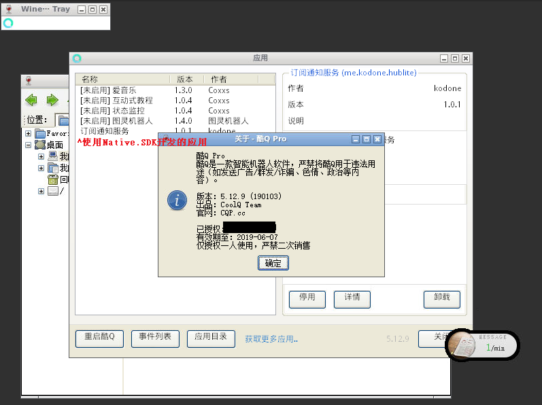The image size is (542, 405).
Task: Maximize the 应用 window
Action: 455,58
